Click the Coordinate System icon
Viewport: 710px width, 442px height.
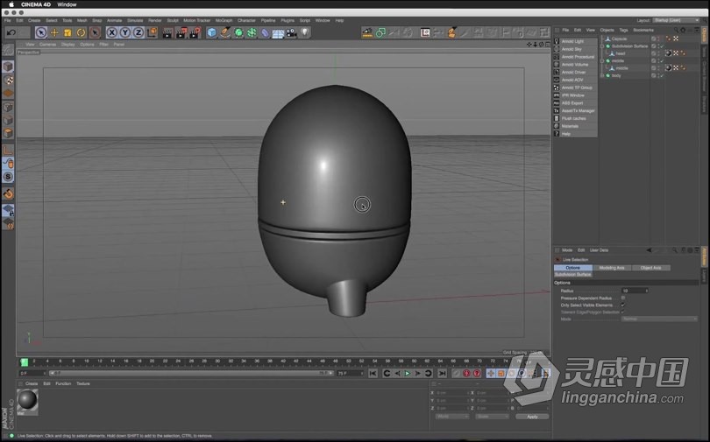[152, 32]
